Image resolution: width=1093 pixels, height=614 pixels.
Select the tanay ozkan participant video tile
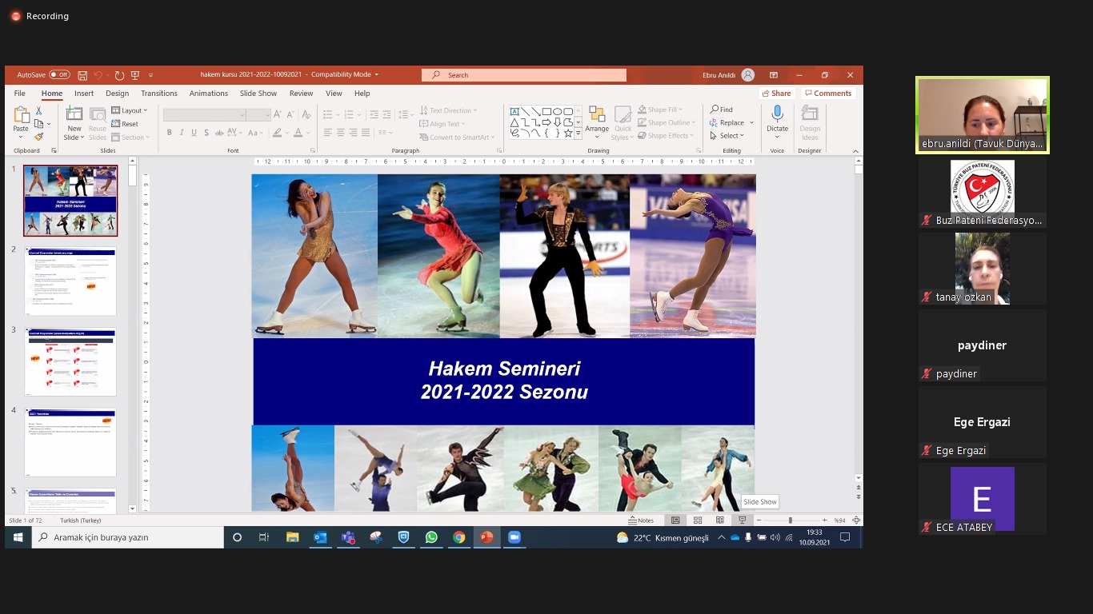(x=983, y=269)
